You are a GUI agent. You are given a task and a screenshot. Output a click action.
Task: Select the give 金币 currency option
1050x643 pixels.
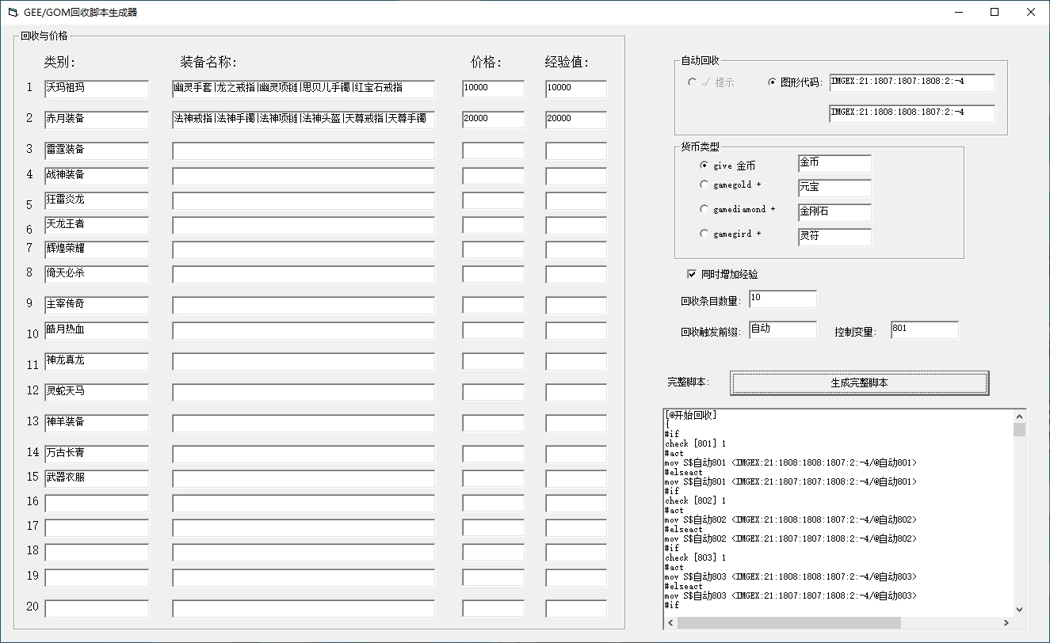704,166
